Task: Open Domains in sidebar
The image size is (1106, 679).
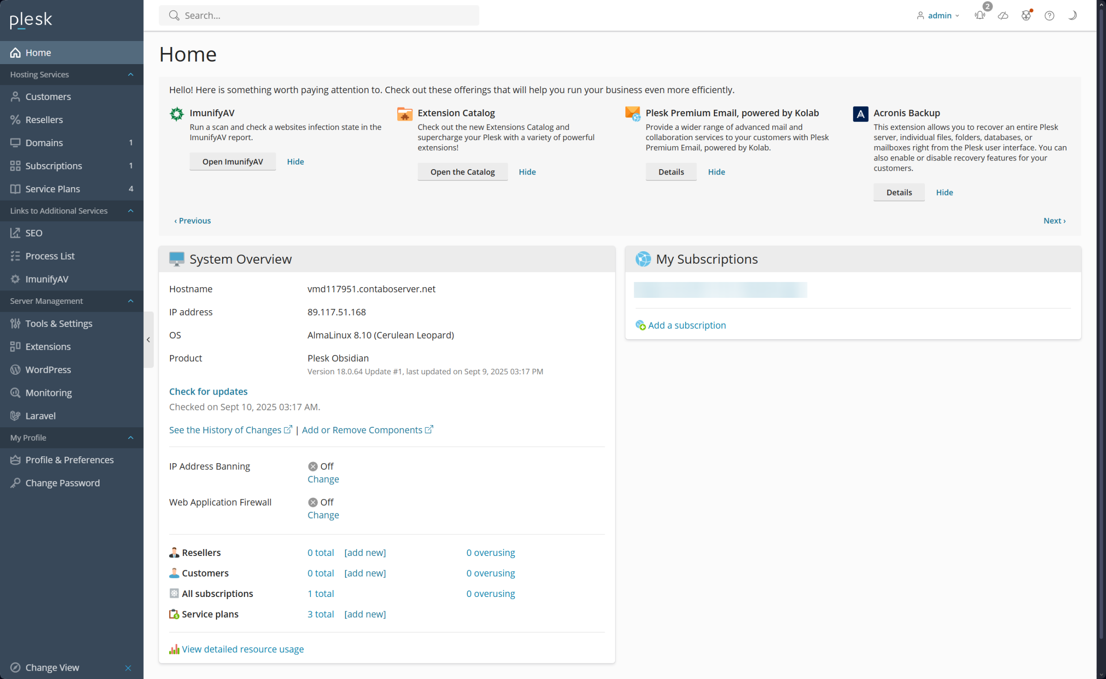Action: click(x=71, y=142)
